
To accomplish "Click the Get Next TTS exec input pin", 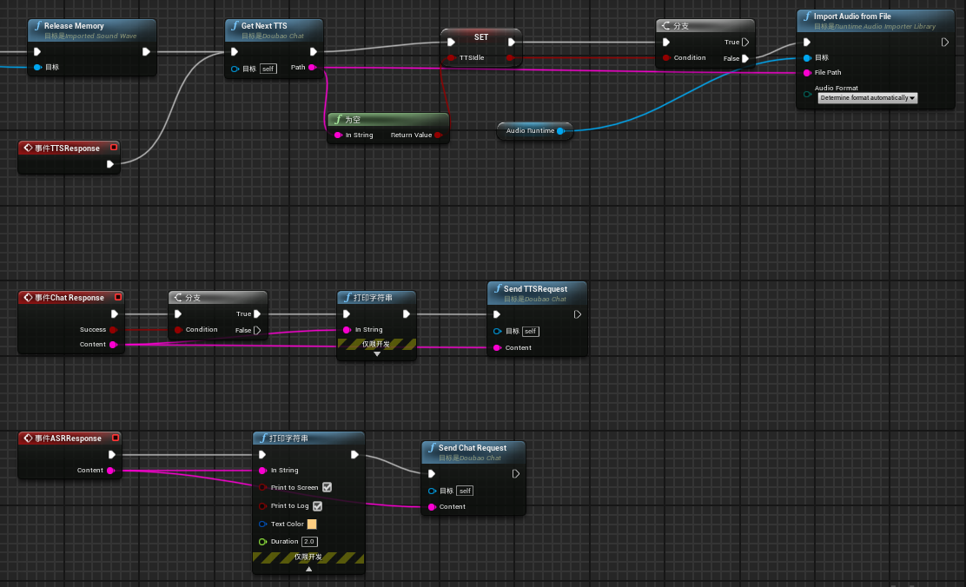I will (x=235, y=52).
